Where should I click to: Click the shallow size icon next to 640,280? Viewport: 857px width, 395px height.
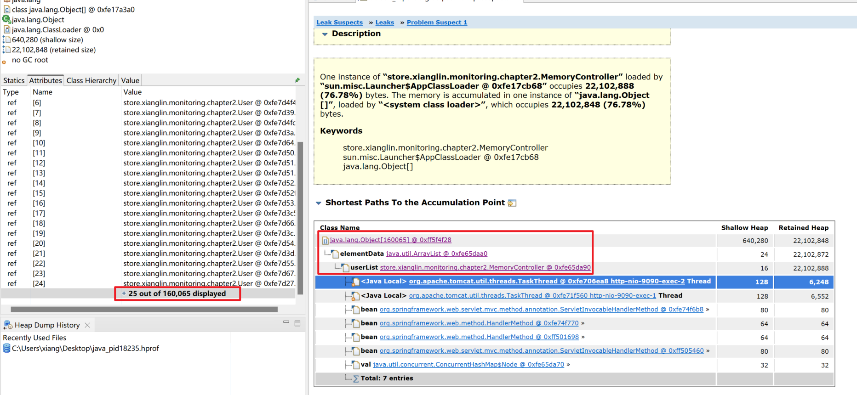click(x=6, y=39)
